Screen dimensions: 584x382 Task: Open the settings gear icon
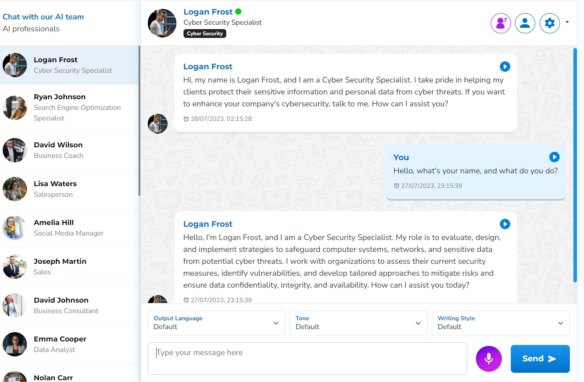(550, 23)
